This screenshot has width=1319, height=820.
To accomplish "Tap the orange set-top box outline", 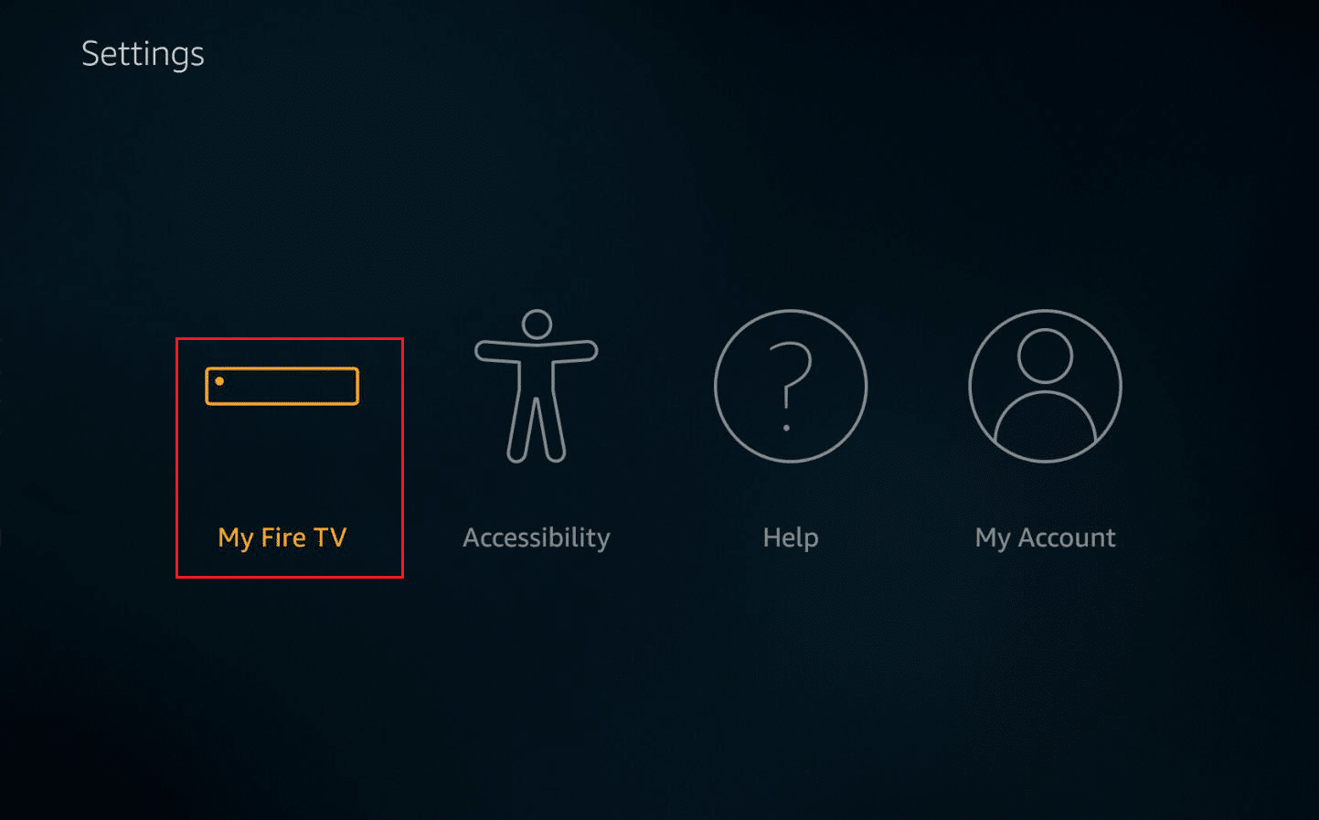I will pyautogui.click(x=282, y=386).
